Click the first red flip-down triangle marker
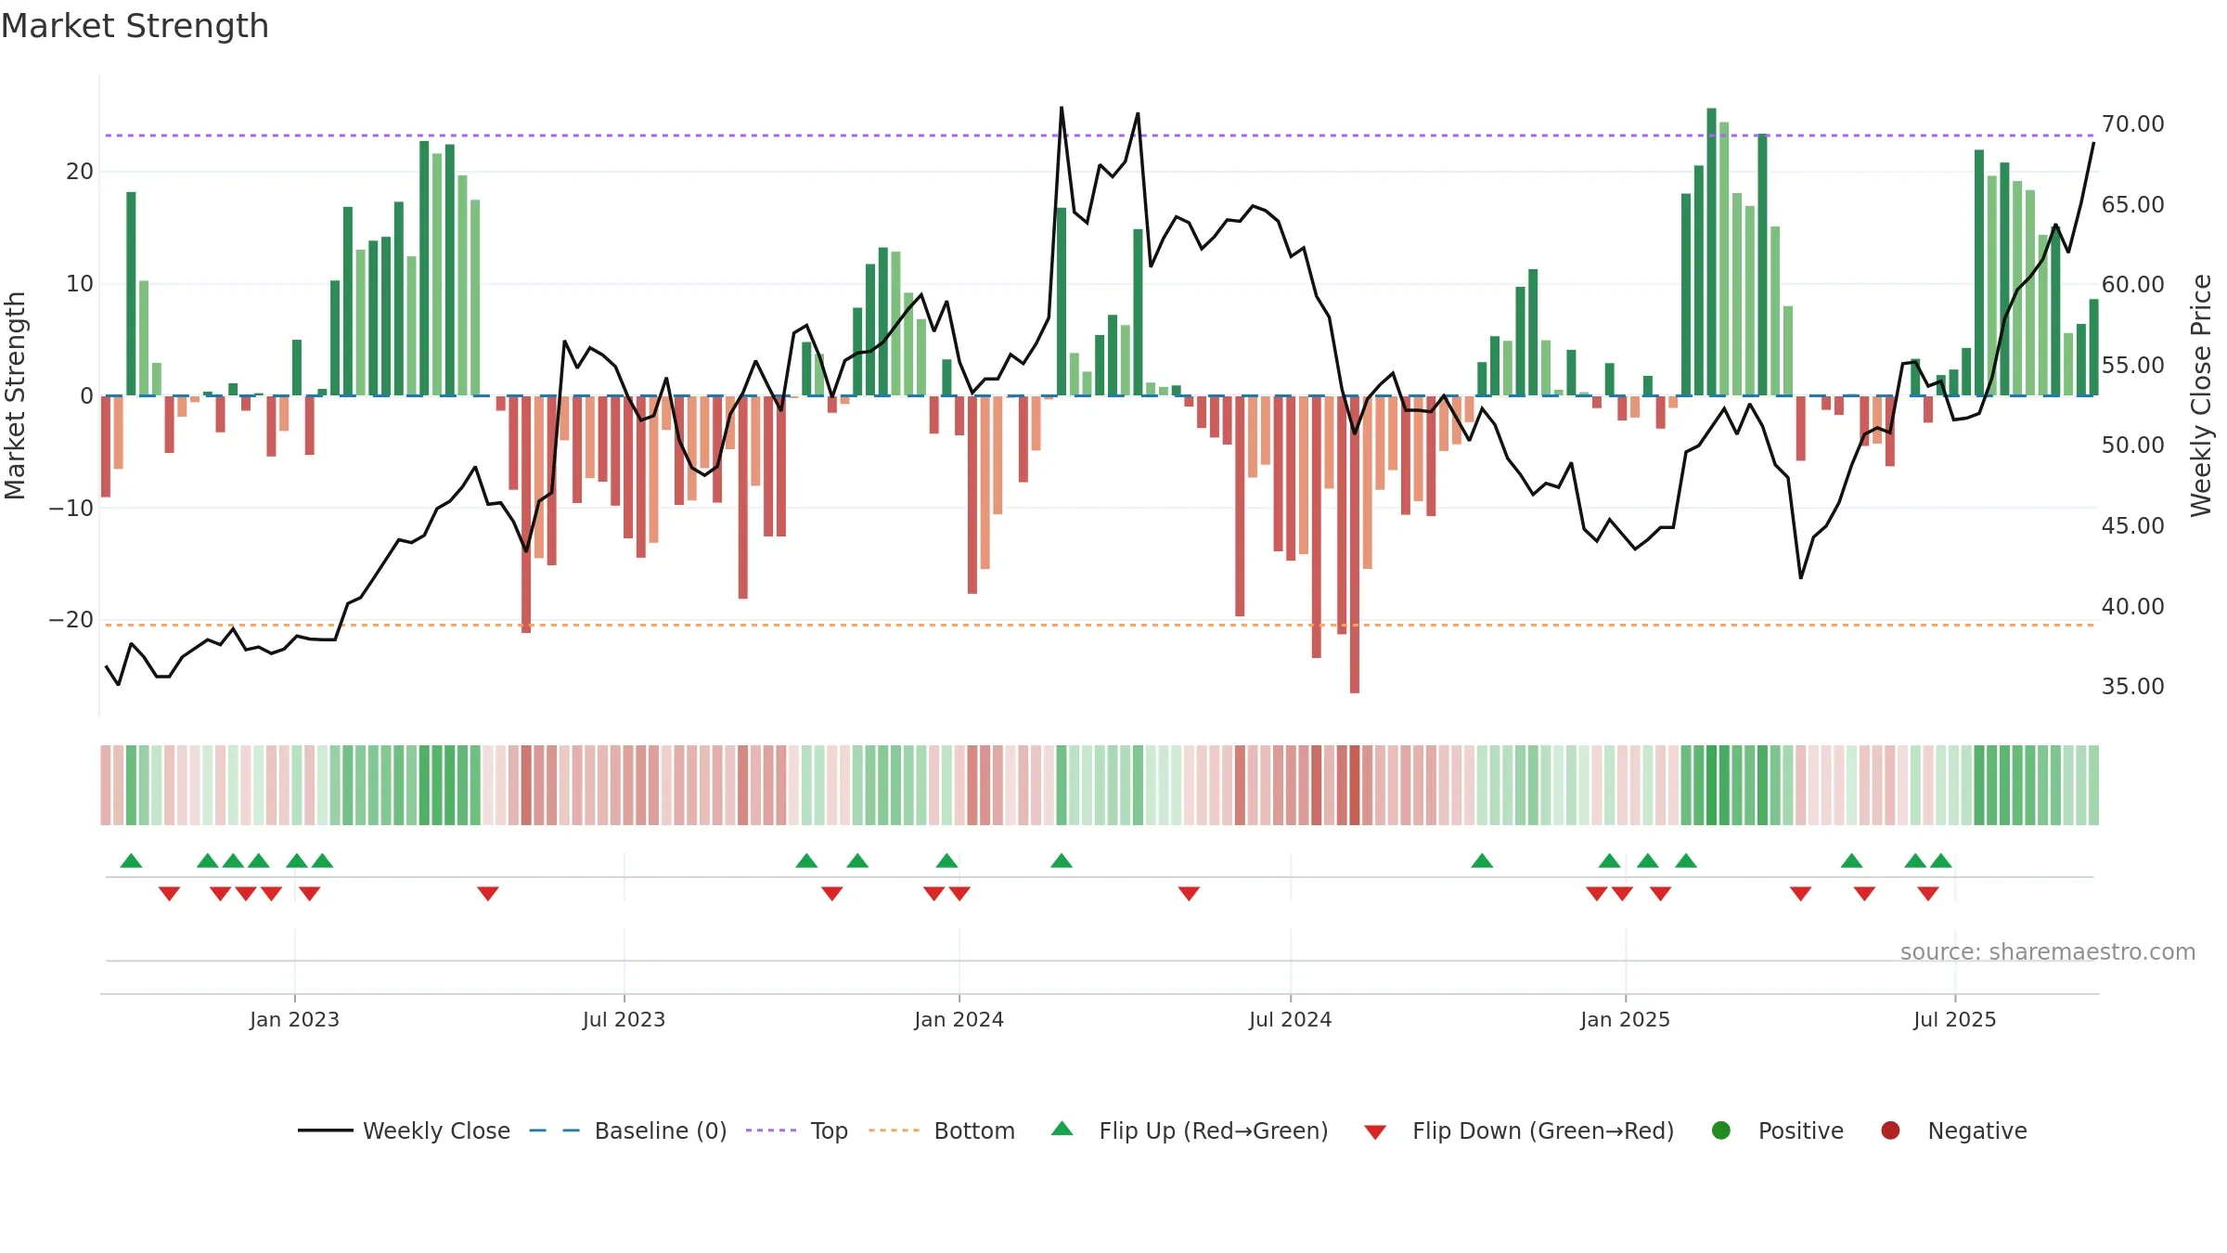The height and width of the screenshot is (1253, 2227). [x=169, y=893]
